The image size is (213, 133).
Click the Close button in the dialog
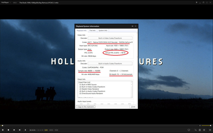point(133,107)
